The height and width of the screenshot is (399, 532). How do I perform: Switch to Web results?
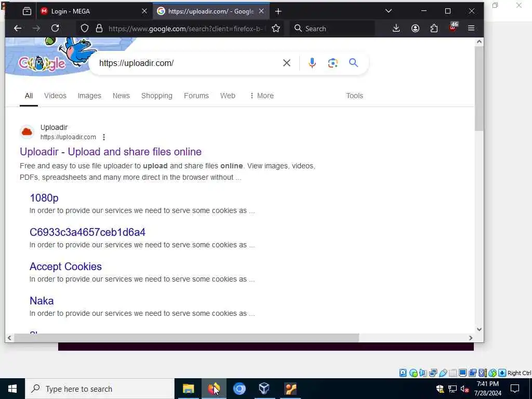(x=228, y=96)
